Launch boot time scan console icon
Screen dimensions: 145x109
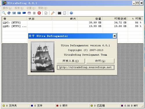coord(59,13)
